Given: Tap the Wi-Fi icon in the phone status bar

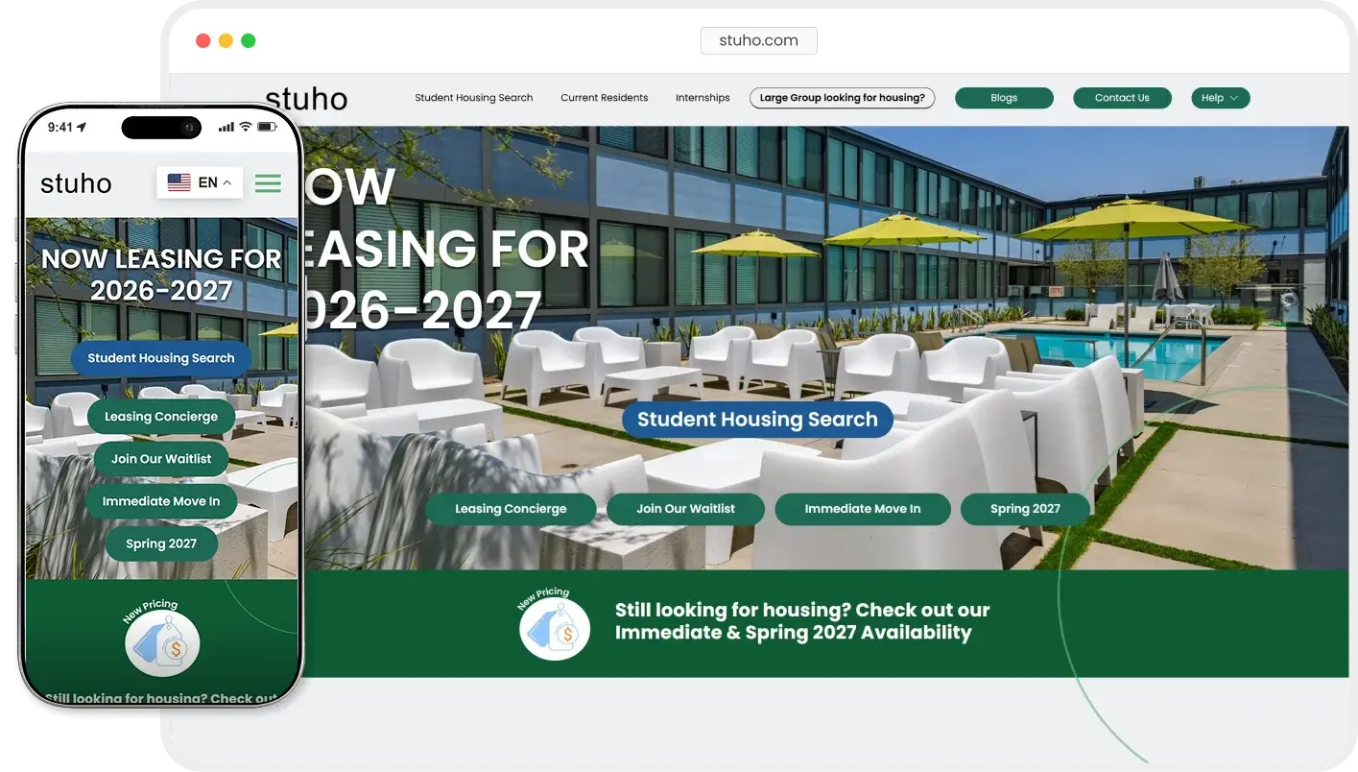Looking at the screenshot, I should 246,127.
